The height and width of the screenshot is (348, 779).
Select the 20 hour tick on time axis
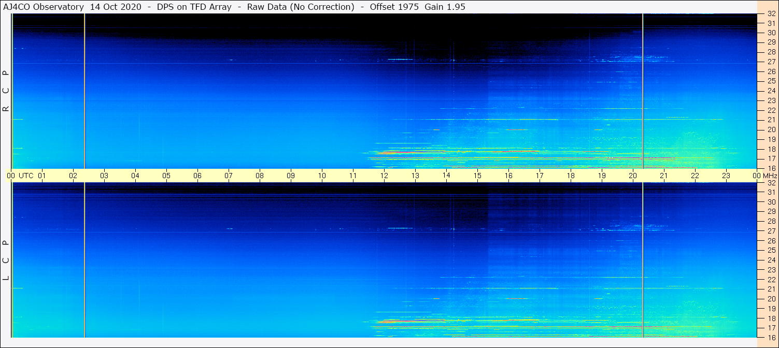[633, 176]
